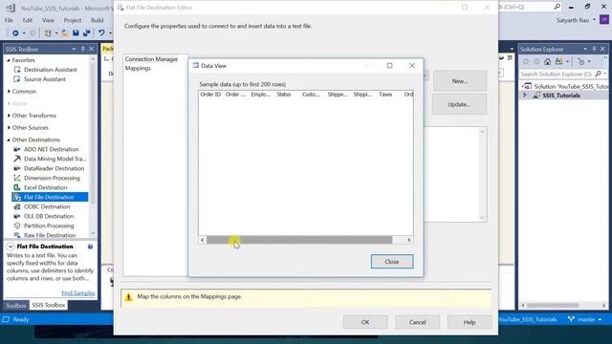612x344 pixels.
Task: Select the Mappings page
Action: [x=138, y=68]
